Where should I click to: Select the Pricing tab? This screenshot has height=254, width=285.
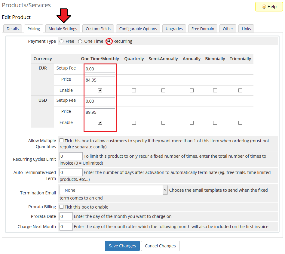pos(34,29)
